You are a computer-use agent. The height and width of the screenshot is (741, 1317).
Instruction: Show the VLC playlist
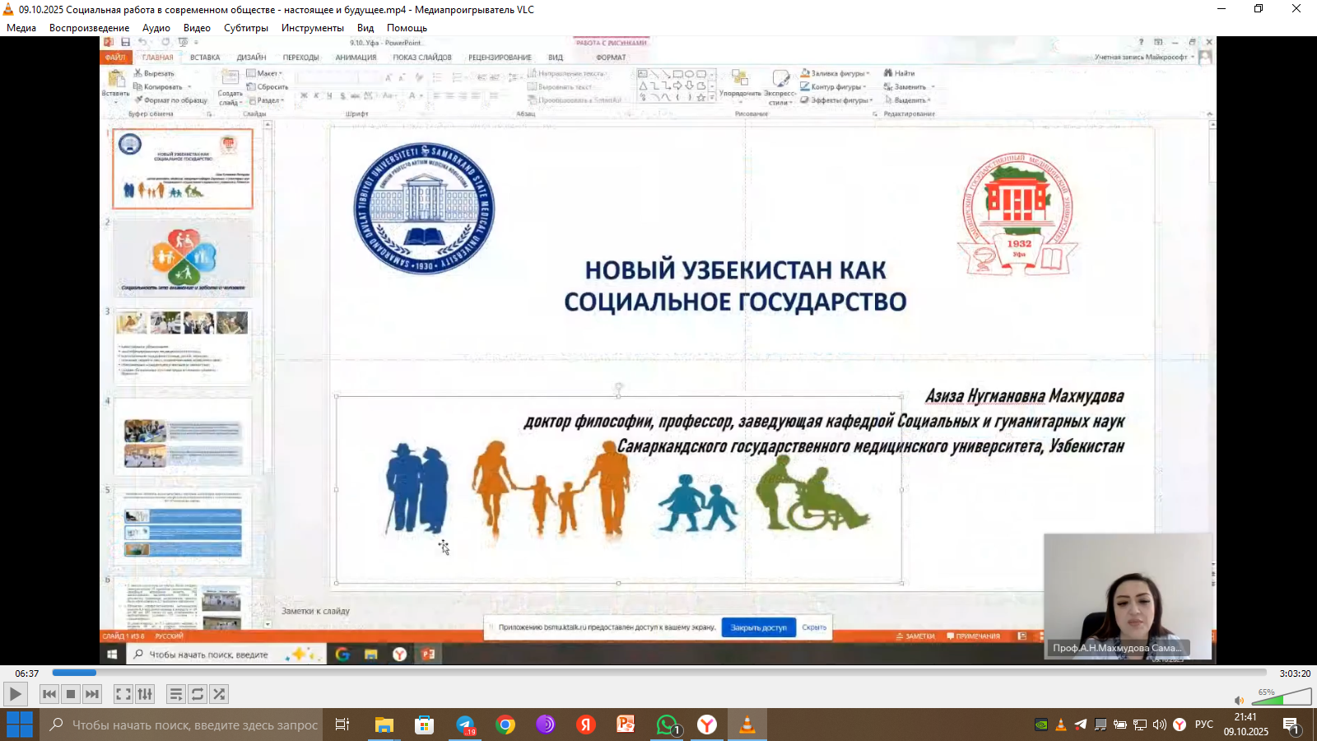(x=175, y=694)
